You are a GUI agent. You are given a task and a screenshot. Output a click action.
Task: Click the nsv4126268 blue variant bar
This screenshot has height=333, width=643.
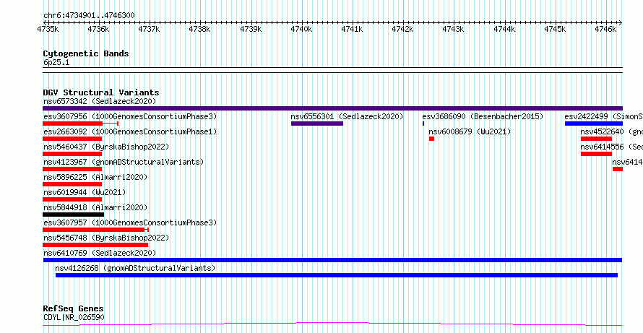click(x=336, y=275)
